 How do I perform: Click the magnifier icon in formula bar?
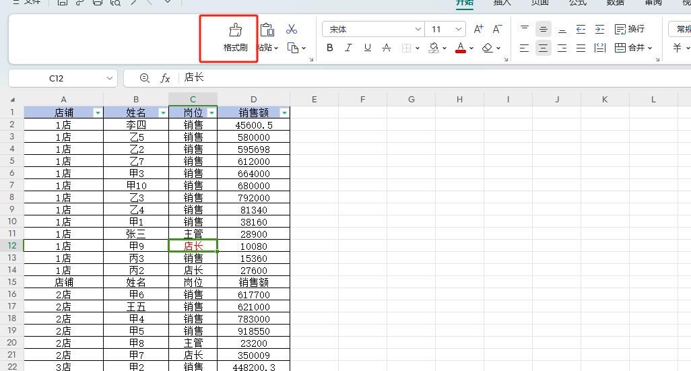click(x=145, y=78)
